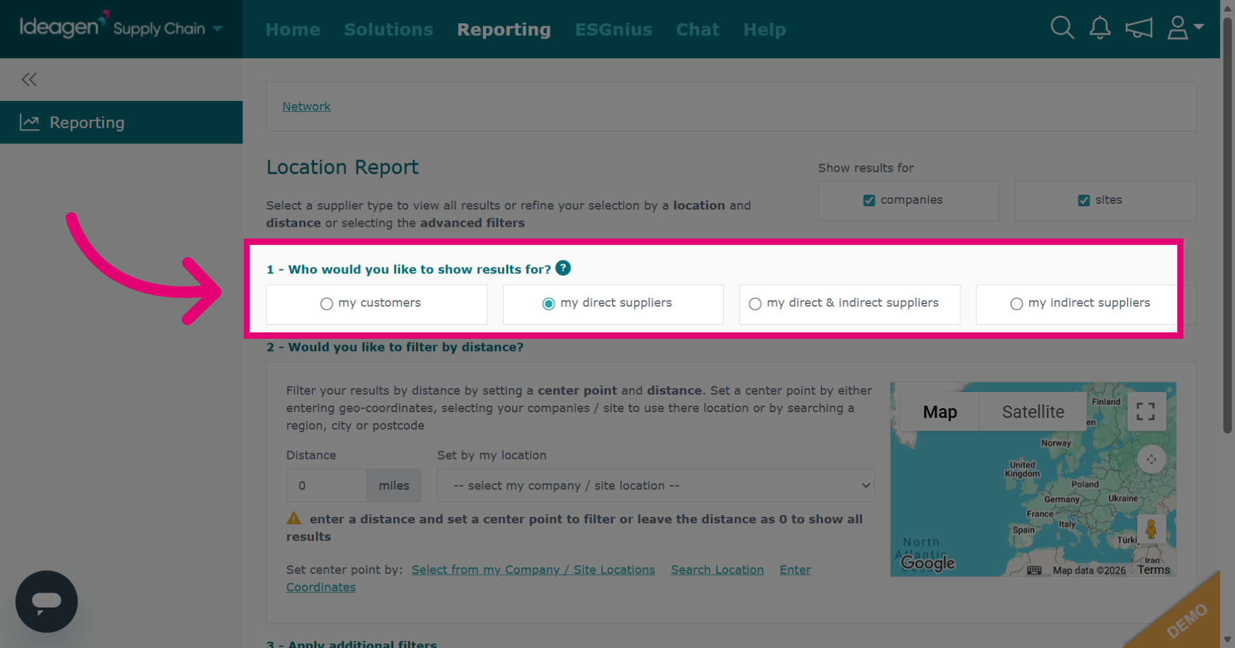1235x648 pixels.
Task: Open the user account profile icon
Action: click(1178, 28)
